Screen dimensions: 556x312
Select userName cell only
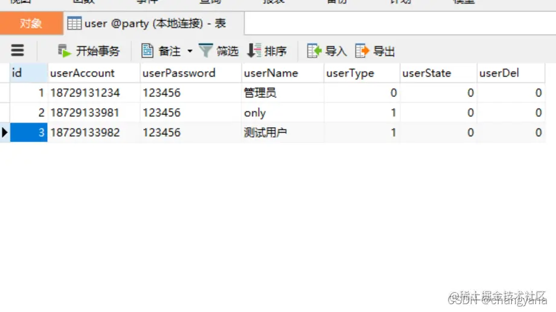point(283,113)
